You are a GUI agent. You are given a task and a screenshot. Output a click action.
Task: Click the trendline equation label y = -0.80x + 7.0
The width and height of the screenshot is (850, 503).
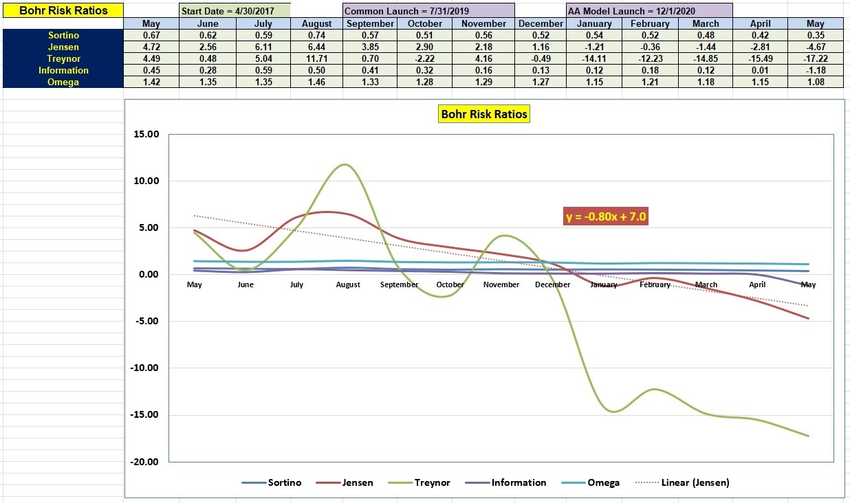tap(607, 216)
